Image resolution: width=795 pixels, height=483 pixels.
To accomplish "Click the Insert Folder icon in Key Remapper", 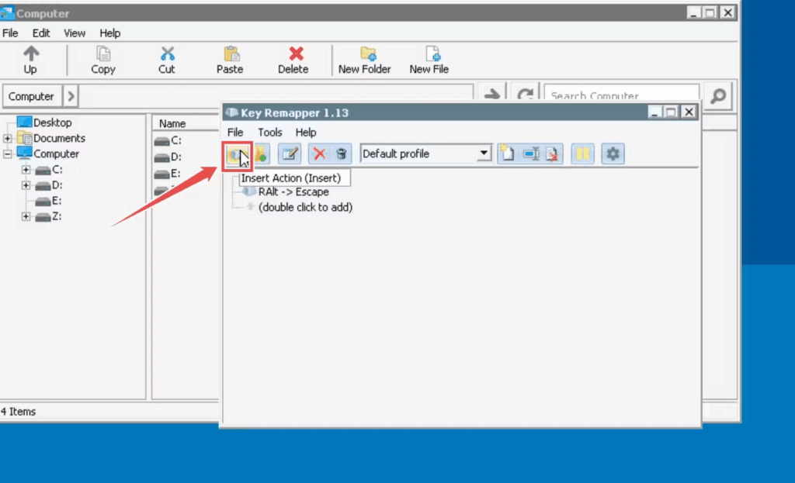I will (x=260, y=154).
